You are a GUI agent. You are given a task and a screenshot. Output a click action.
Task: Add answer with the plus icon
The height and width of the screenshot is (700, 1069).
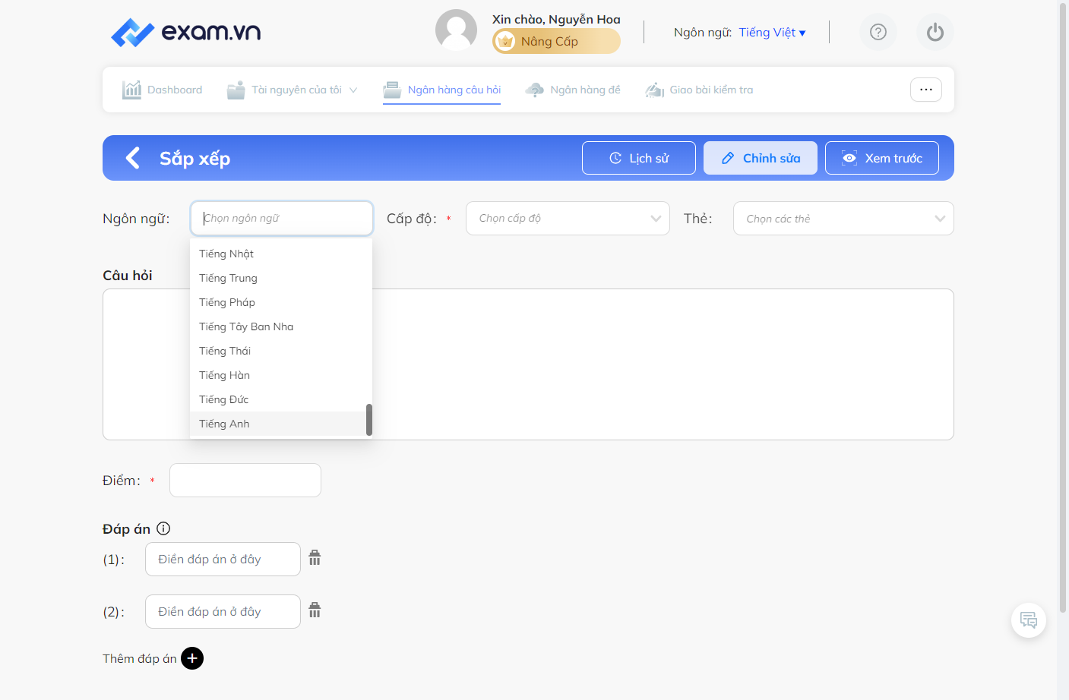click(192, 658)
